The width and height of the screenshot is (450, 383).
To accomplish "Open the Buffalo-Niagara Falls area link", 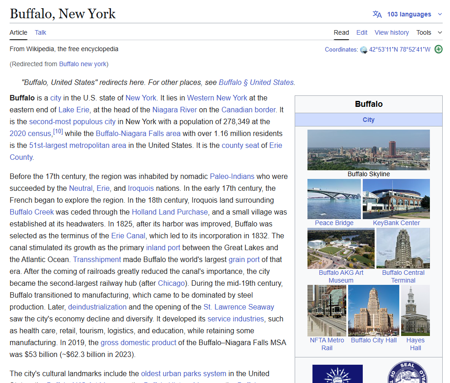I will pyautogui.click(x=138, y=134).
